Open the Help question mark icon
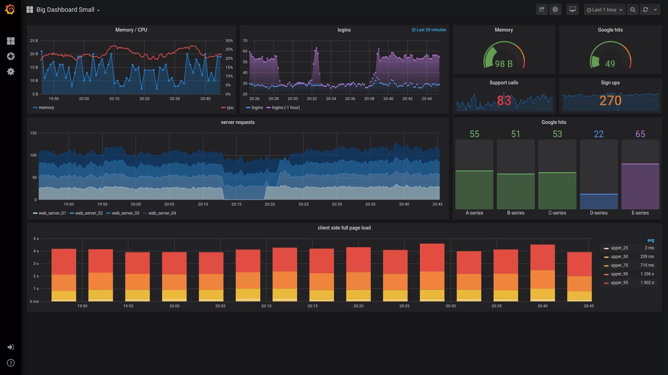Viewport: 668px width, 375px height. point(11,363)
